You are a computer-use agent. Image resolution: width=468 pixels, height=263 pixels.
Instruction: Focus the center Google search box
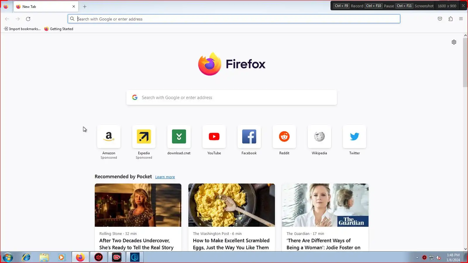(232, 98)
